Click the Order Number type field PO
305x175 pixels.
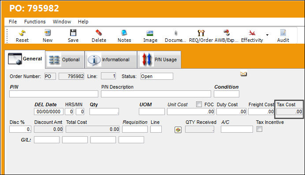(50, 76)
